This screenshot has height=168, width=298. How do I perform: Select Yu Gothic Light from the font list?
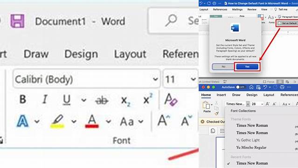(x=248, y=140)
